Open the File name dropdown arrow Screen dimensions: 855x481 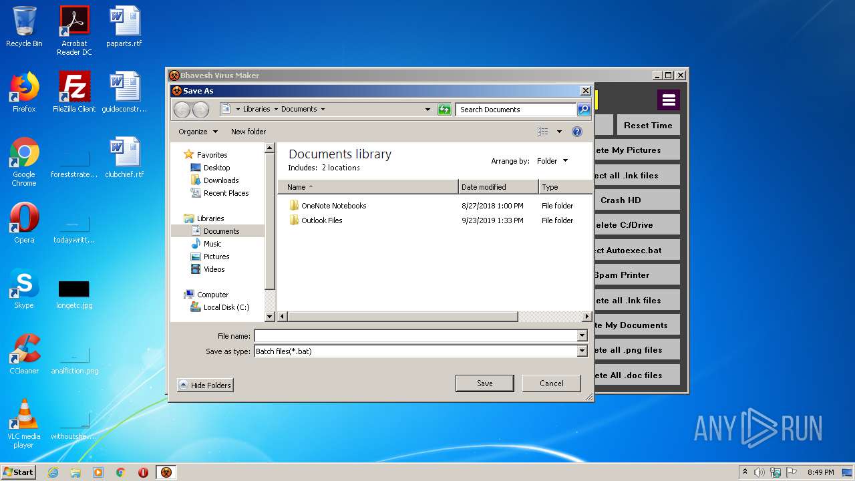pyautogui.click(x=582, y=336)
